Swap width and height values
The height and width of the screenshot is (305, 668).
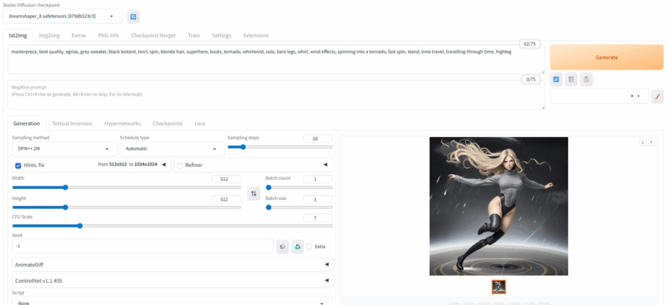click(253, 193)
